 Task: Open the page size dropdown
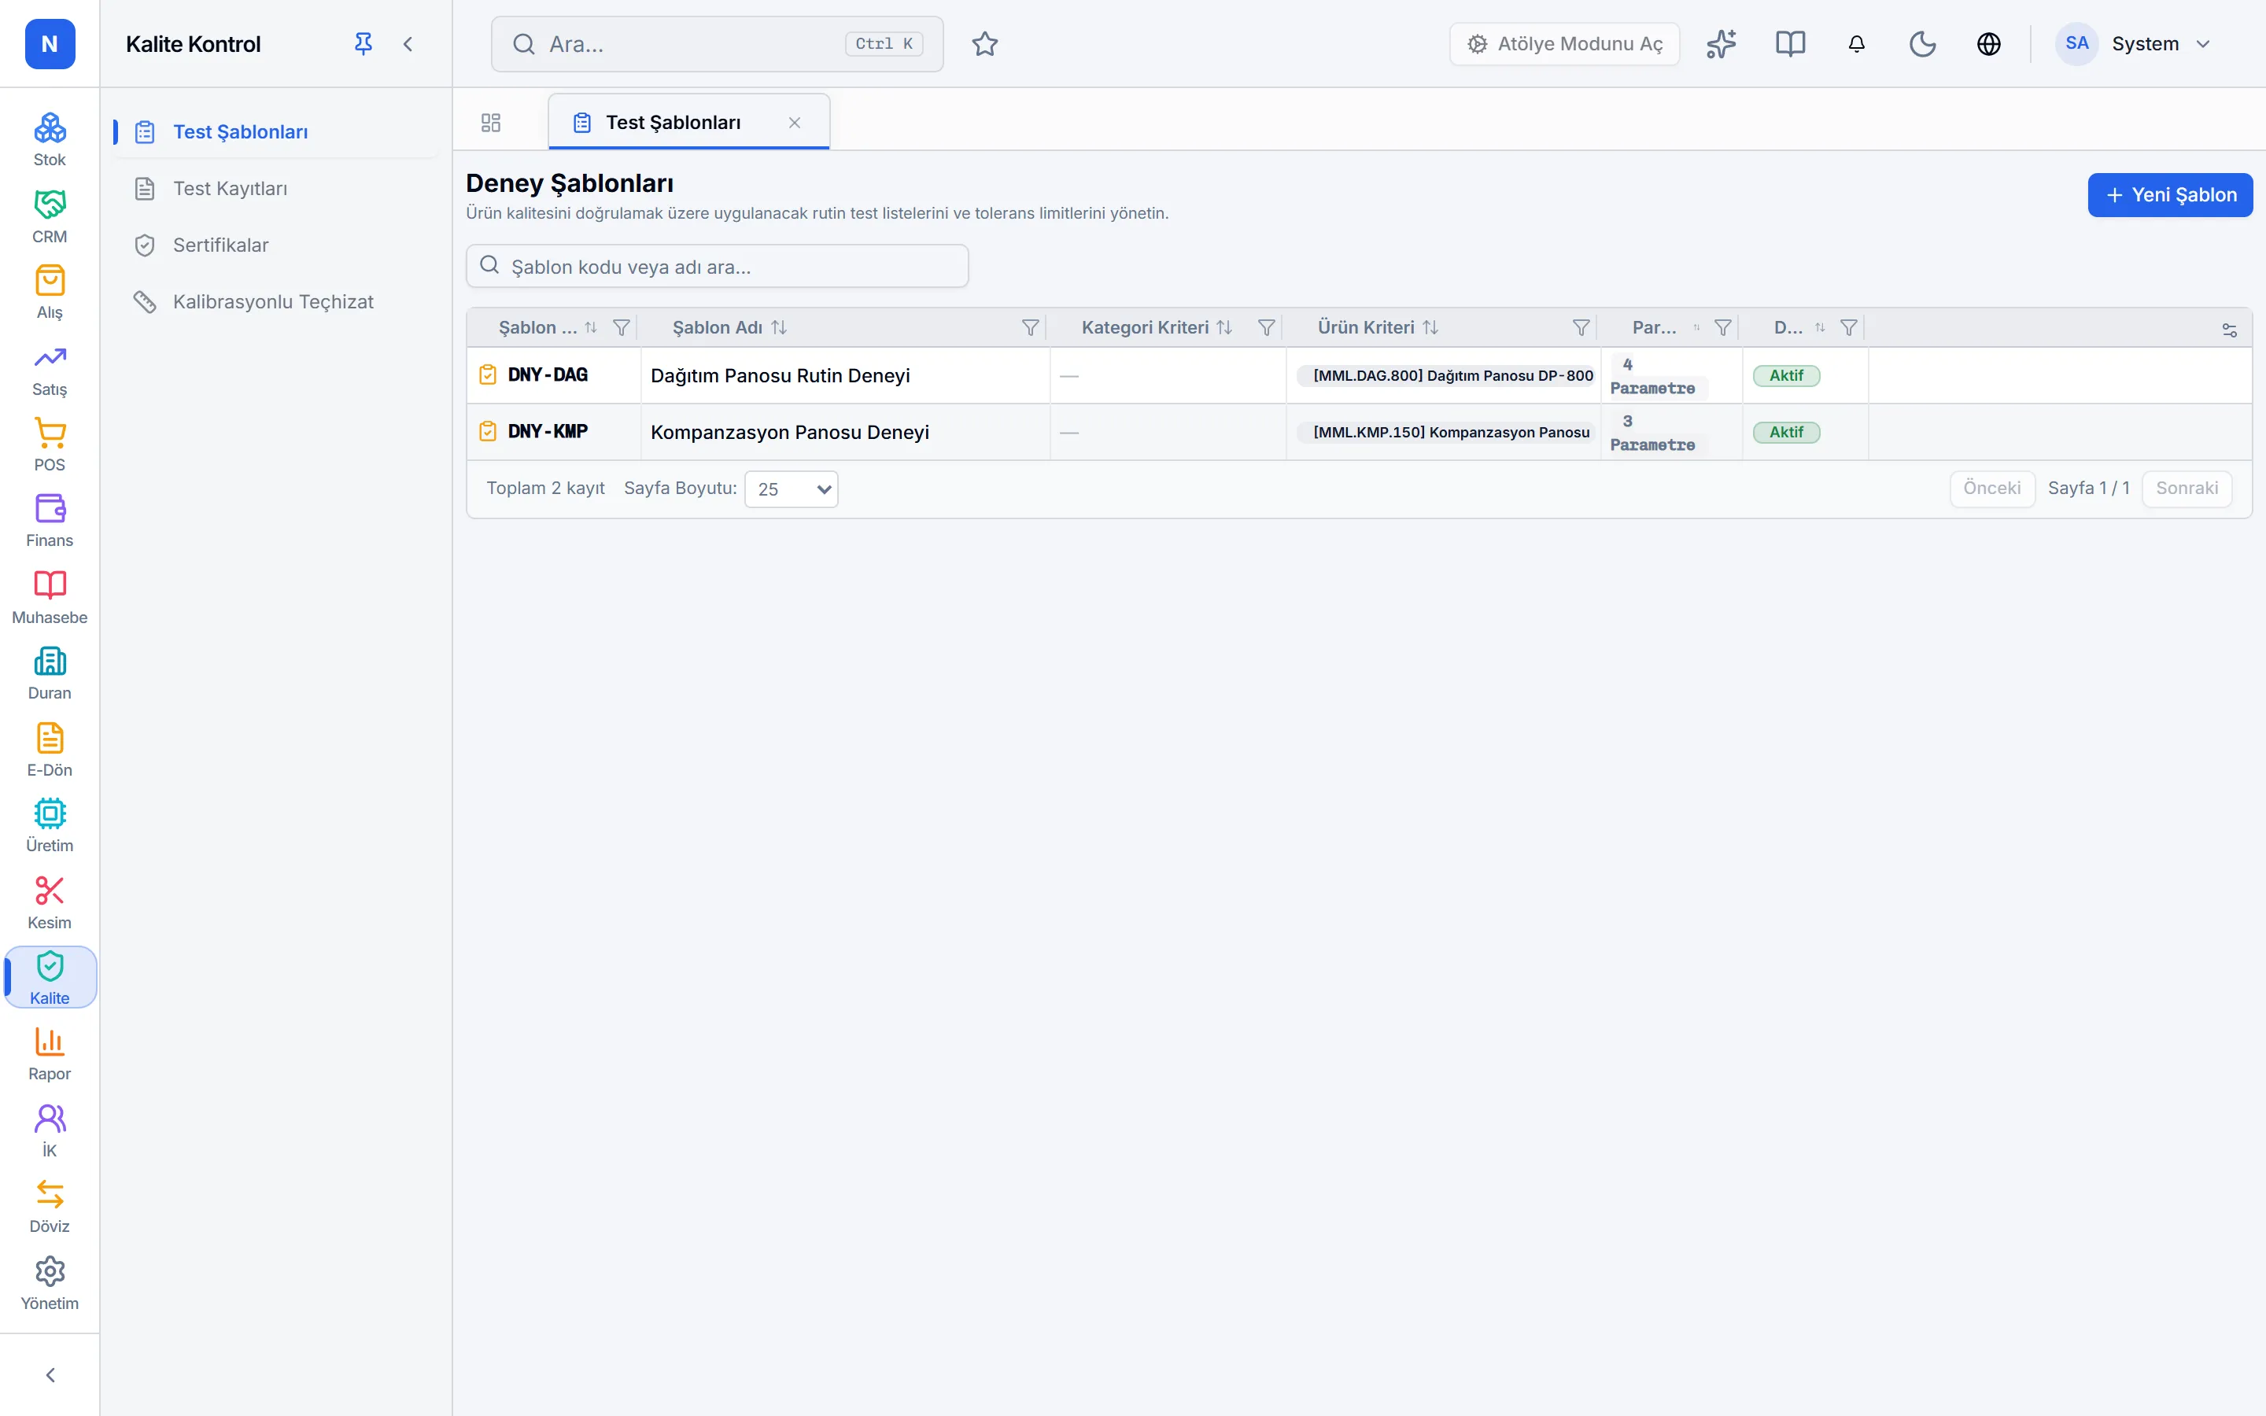coord(792,489)
